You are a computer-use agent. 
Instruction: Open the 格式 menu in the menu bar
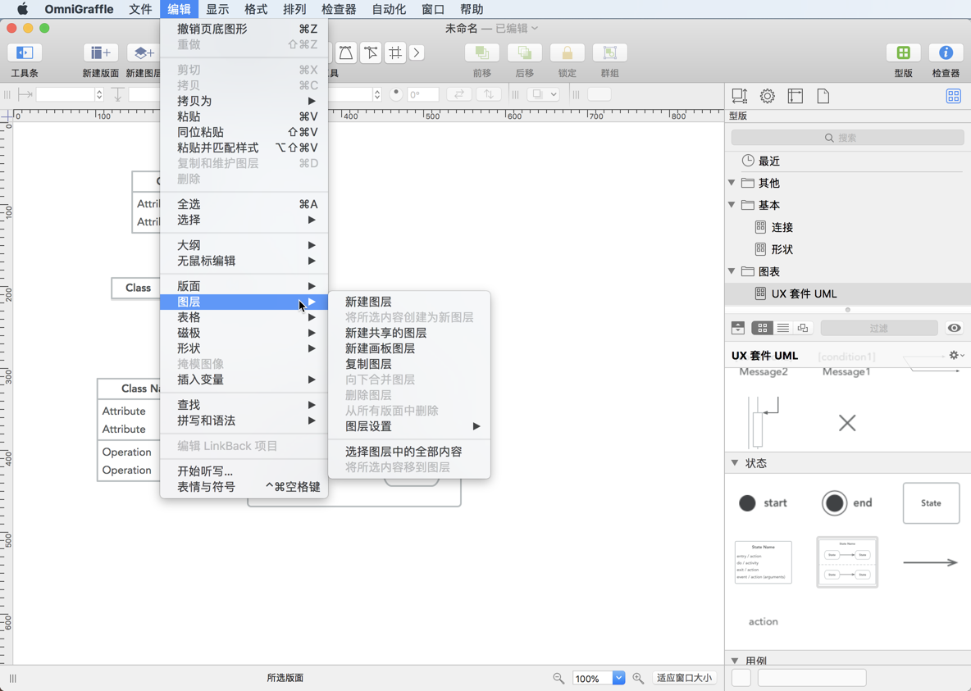tap(255, 9)
